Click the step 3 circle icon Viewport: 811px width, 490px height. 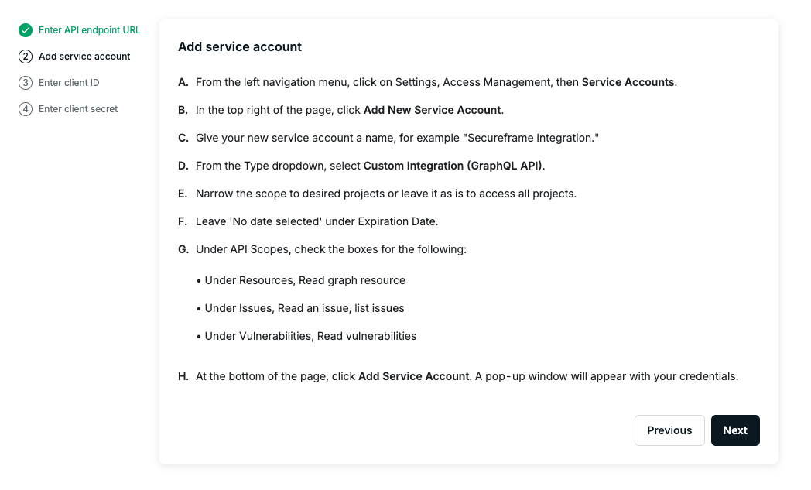pyautogui.click(x=26, y=83)
